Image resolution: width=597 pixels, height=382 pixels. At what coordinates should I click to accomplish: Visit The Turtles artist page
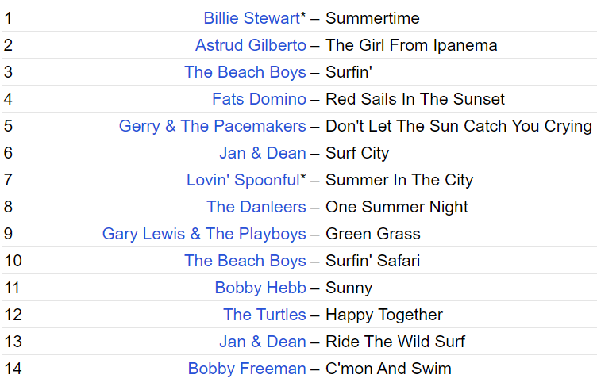click(264, 315)
